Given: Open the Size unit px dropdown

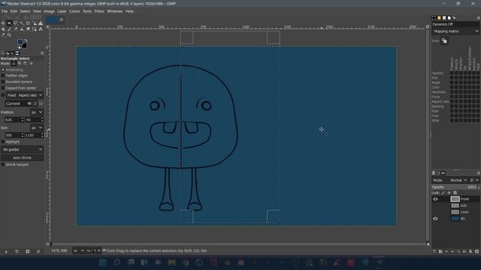Looking at the screenshot, I should (x=37, y=127).
